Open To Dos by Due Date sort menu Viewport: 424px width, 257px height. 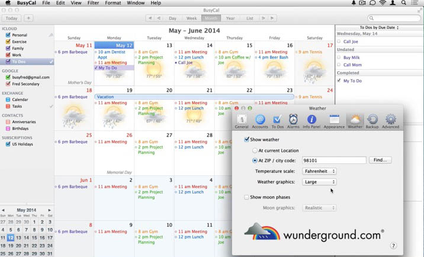(x=379, y=27)
